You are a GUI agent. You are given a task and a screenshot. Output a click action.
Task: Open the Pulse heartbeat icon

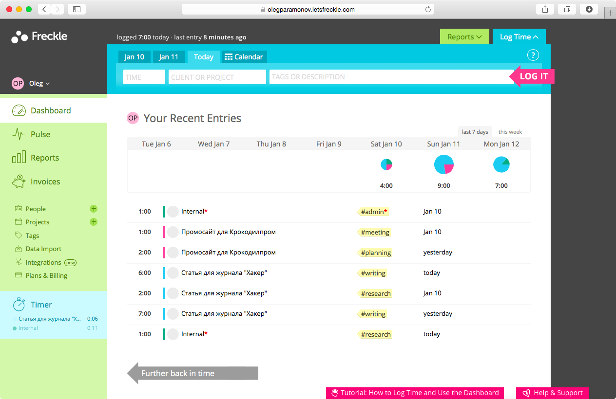pos(19,134)
